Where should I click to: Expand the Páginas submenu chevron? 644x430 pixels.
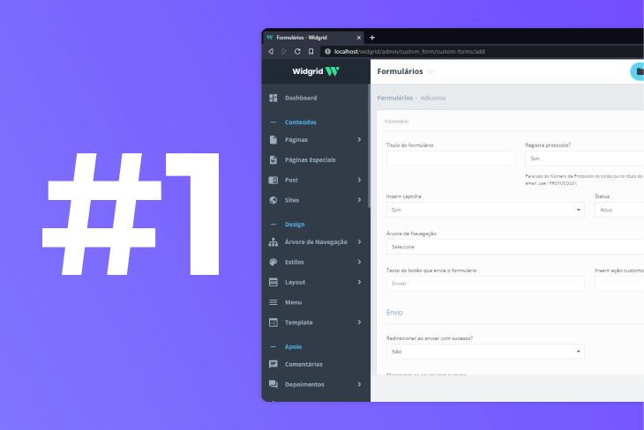point(359,139)
